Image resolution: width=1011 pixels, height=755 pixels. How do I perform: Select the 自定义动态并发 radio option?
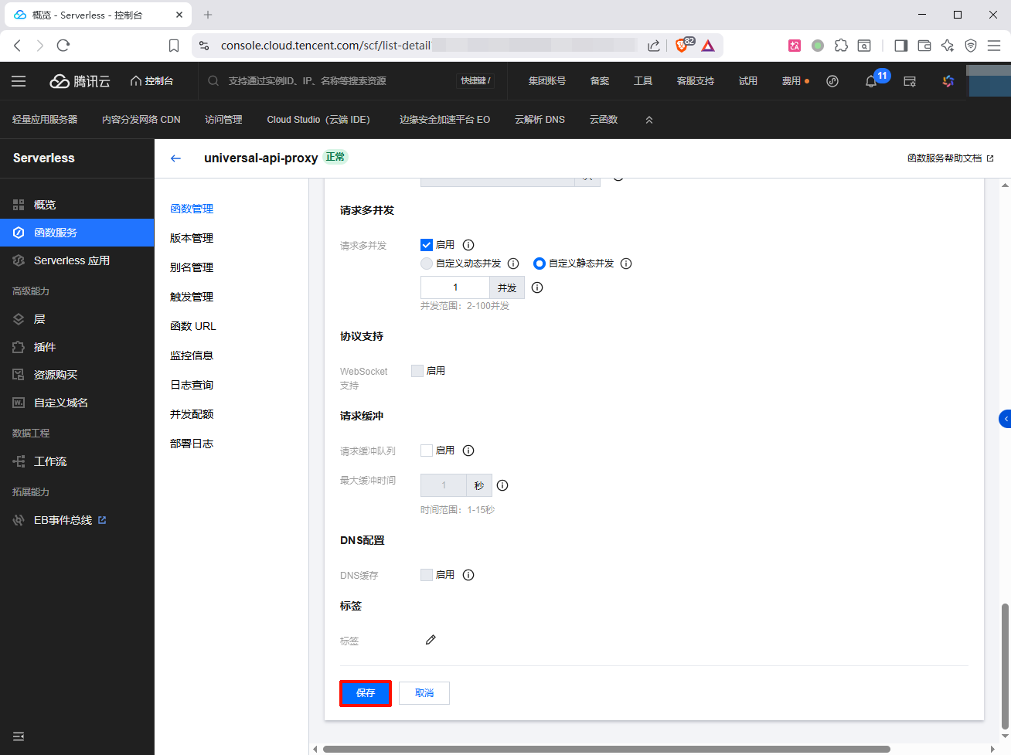pyautogui.click(x=427, y=264)
